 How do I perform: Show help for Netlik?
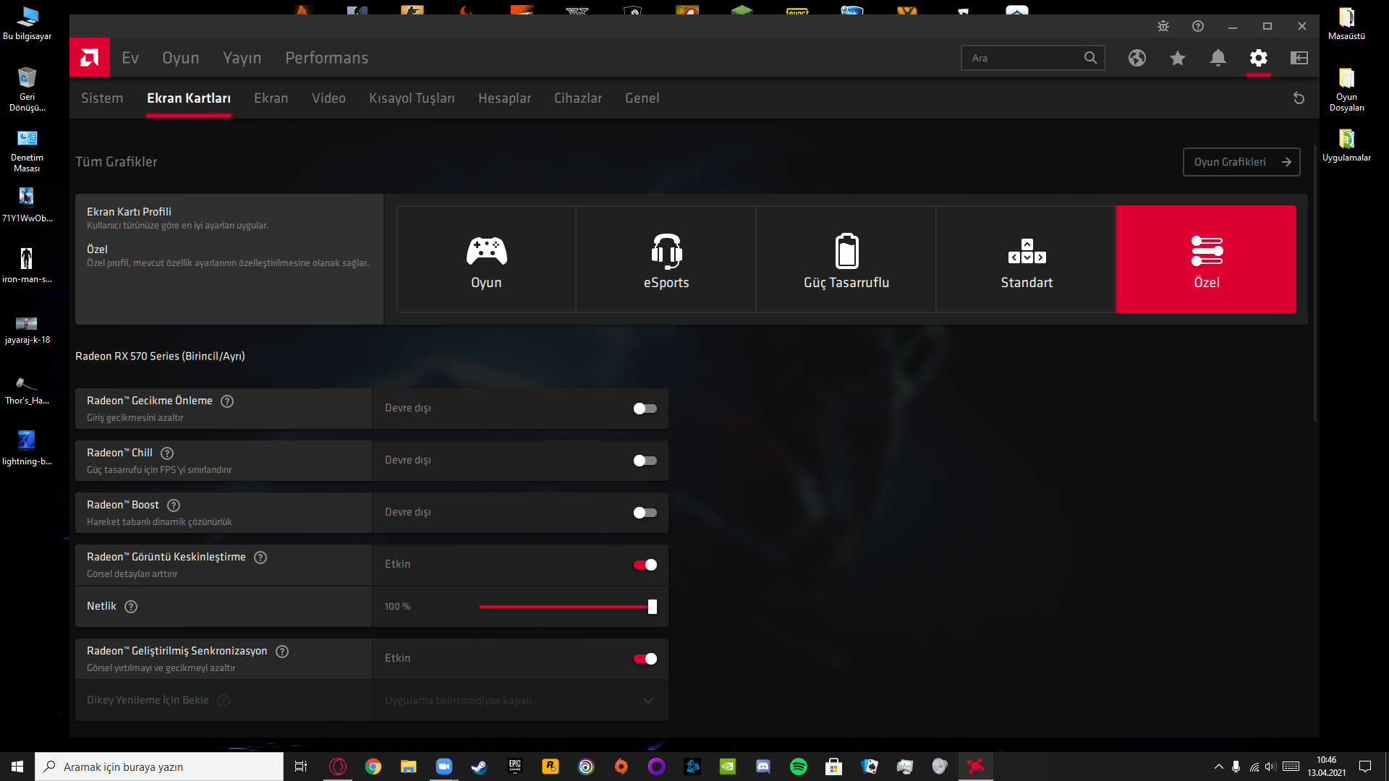131,607
